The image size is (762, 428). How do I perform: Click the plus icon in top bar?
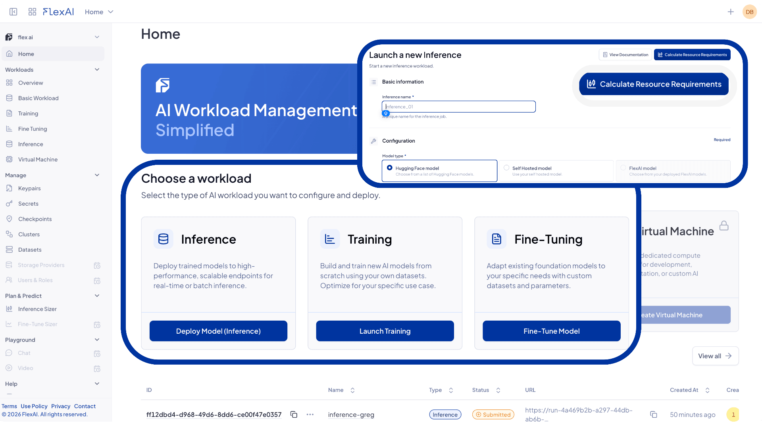(x=730, y=12)
